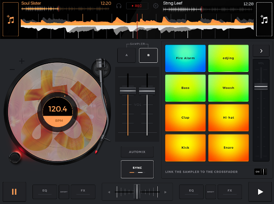Click the sampler volume slider handle

pos(261,86)
